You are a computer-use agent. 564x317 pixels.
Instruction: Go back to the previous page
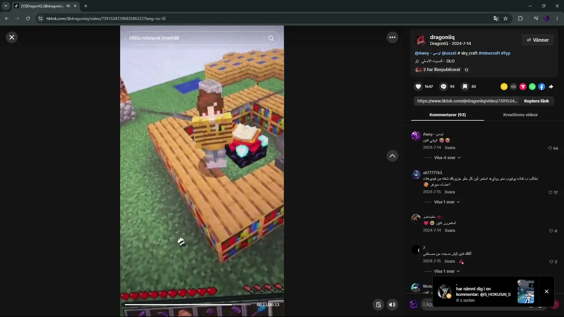7,18
